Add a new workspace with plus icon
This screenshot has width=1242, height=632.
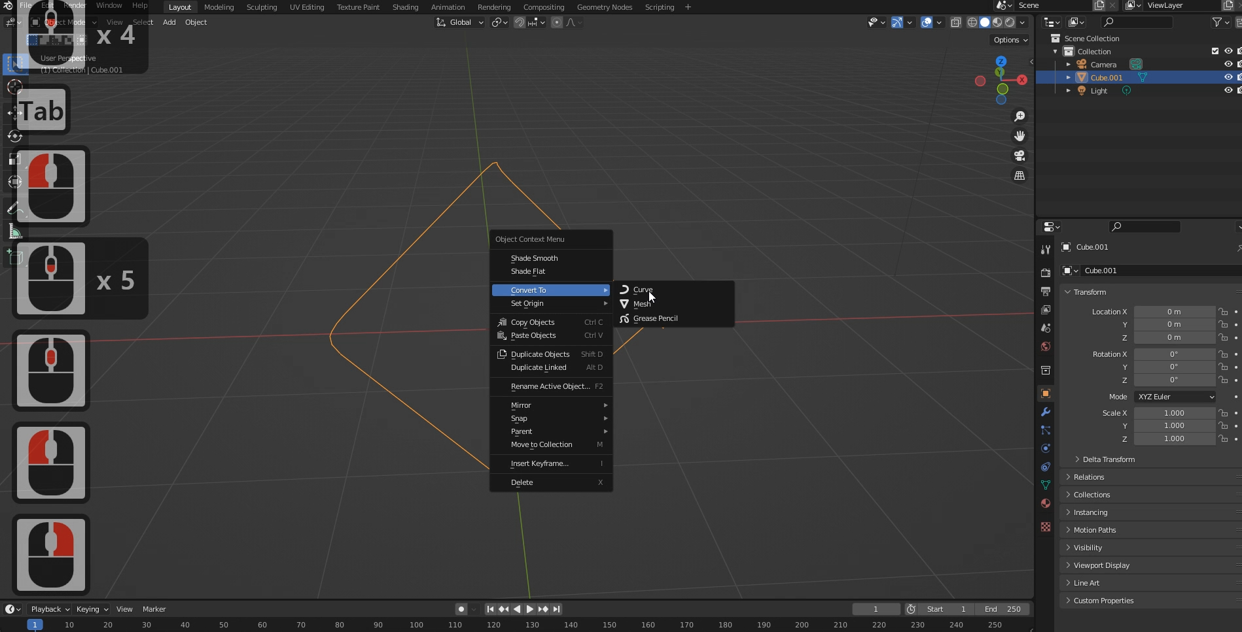point(687,7)
